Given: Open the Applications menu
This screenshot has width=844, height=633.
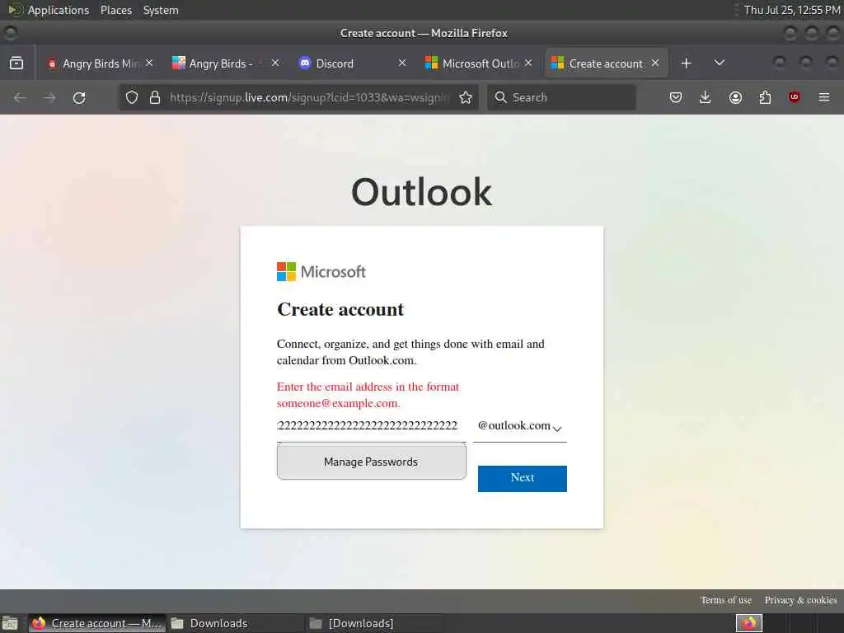Looking at the screenshot, I should click(x=59, y=10).
